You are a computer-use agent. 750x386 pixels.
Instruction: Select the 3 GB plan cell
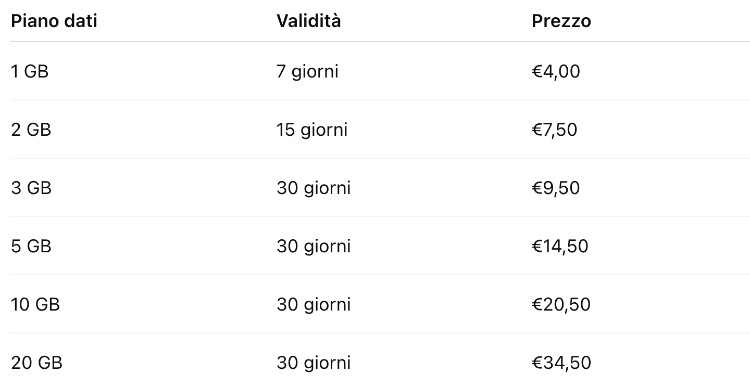tap(31, 188)
